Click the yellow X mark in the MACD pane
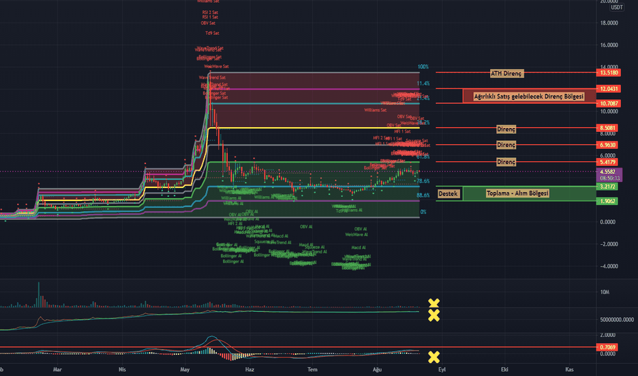Image resolution: width=638 pixels, height=376 pixels. 434,358
